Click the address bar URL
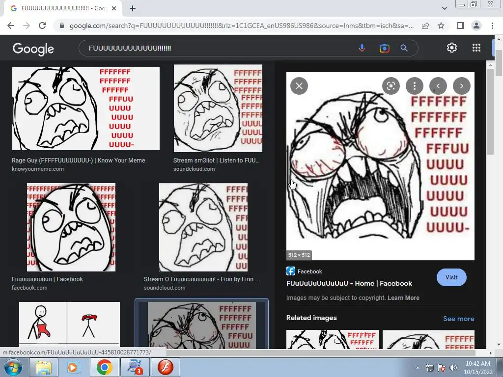Image resolution: width=503 pixels, height=377 pixels. pyautogui.click(x=242, y=26)
